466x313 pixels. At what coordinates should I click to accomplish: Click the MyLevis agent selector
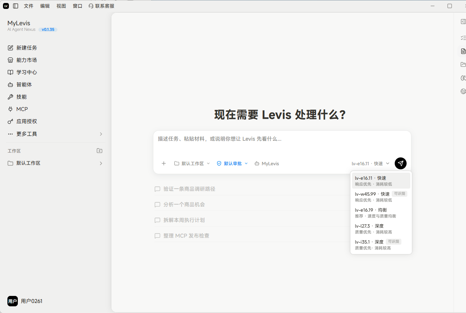tap(267, 163)
